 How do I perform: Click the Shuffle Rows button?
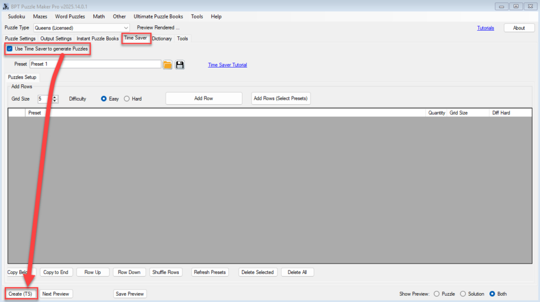coord(166,272)
